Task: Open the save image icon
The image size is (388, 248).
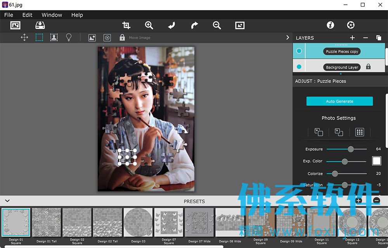Action: coord(40,25)
